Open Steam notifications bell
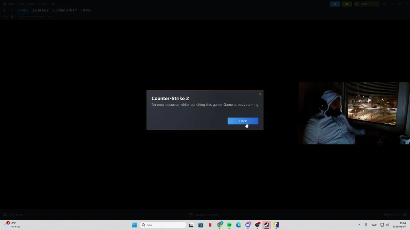410x230 pixels. [347, 4]
